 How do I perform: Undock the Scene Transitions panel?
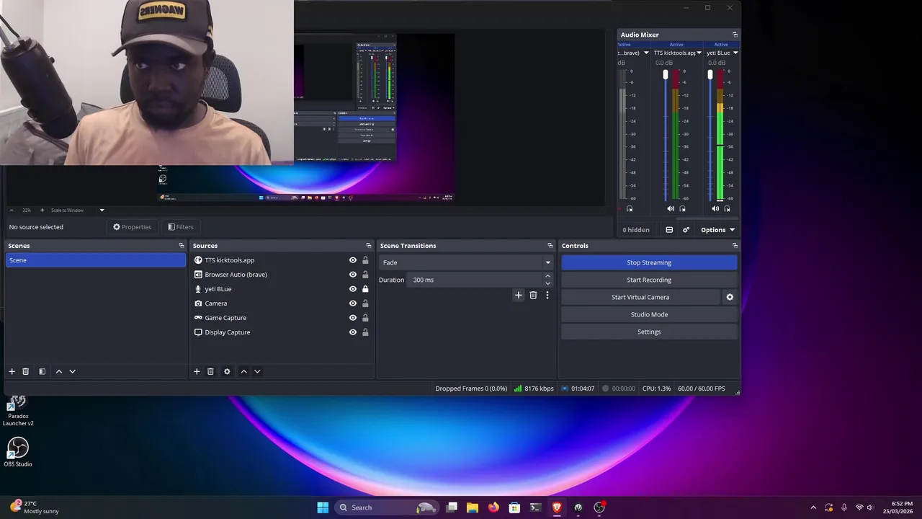pyautogui.click(x=550, y=246)
